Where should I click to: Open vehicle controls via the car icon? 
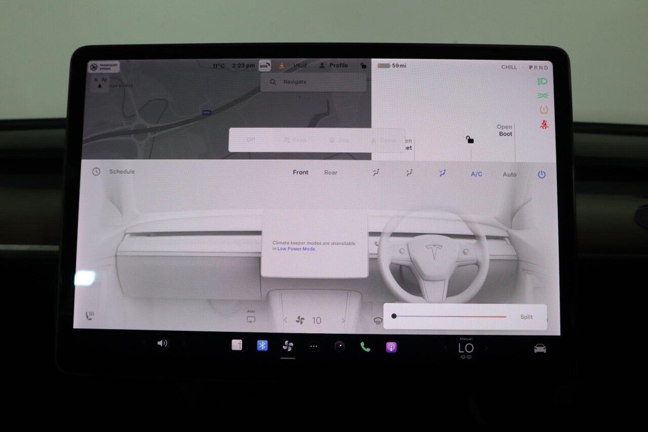(539, 347)
